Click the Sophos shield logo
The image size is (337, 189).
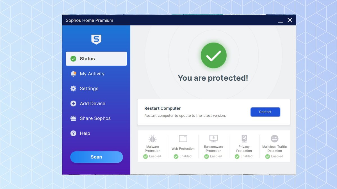[96, 39]
